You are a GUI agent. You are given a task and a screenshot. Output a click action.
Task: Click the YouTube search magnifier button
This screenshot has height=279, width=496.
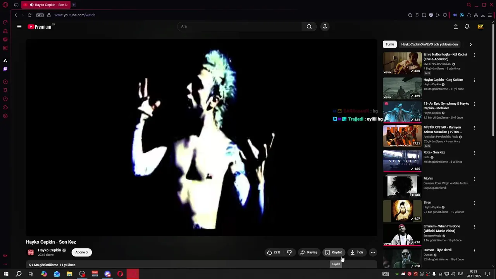pos(309,27)
